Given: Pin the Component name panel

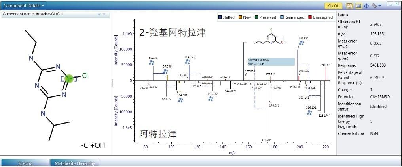Looking at the screenshot, I should (99, 14).
